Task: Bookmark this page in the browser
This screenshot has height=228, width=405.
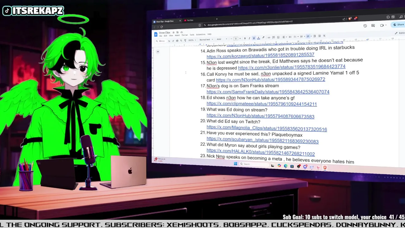Action: coord(200,25)
